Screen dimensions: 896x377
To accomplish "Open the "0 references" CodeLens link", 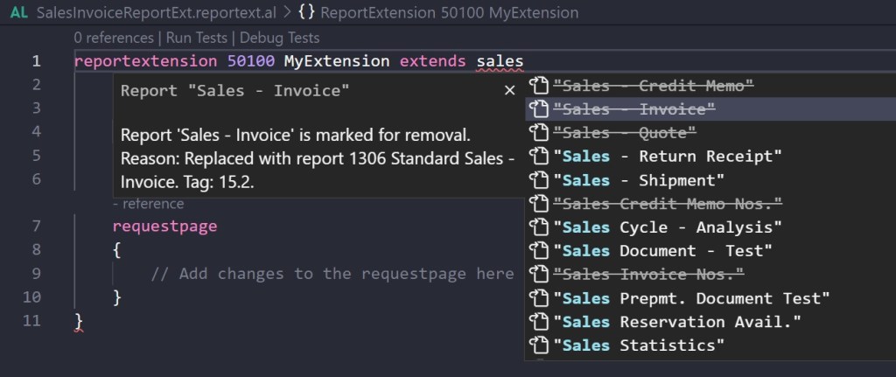I will 114,38.
